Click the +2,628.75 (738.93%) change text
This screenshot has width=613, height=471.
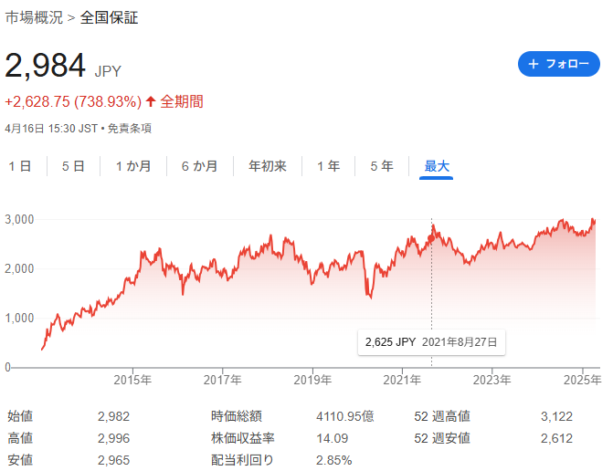(73, 102)
